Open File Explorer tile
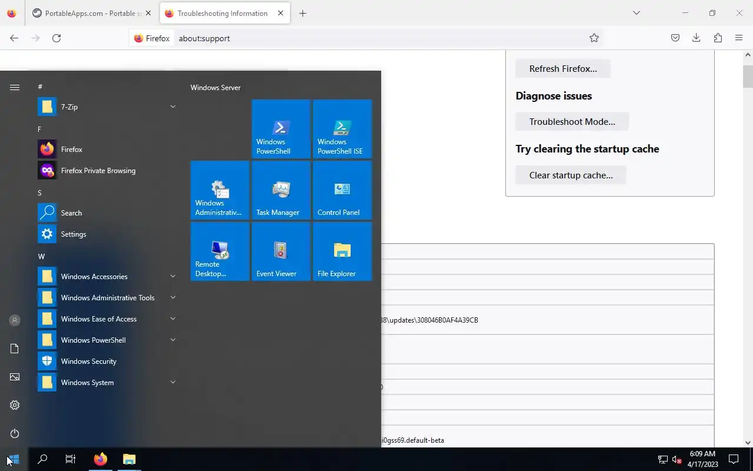The height and width of the screenshot is (471, 753). coord(342,251)
